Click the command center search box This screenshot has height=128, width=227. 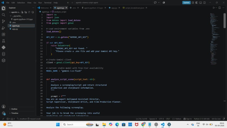(x=113, y=3)
